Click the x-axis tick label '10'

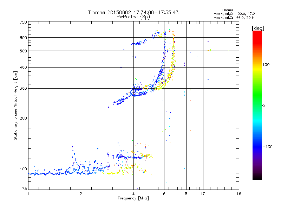coord(203,194)
